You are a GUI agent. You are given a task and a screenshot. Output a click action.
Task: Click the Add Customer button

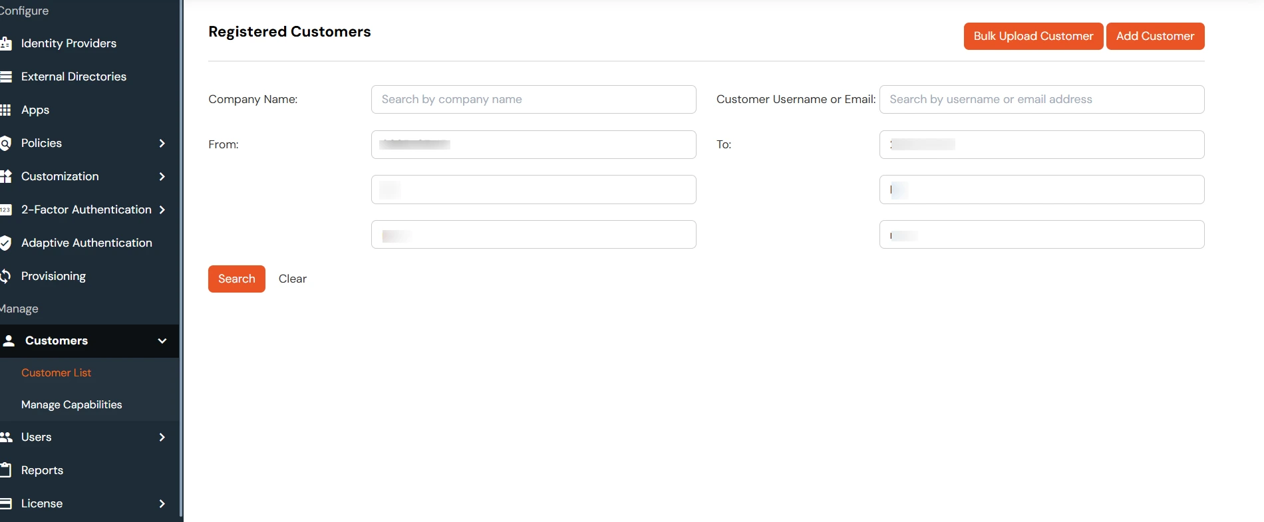[1156, 36]
